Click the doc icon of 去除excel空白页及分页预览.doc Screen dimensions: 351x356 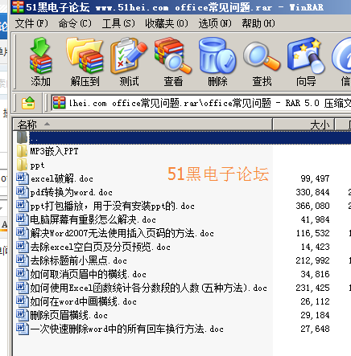point(23,247)
